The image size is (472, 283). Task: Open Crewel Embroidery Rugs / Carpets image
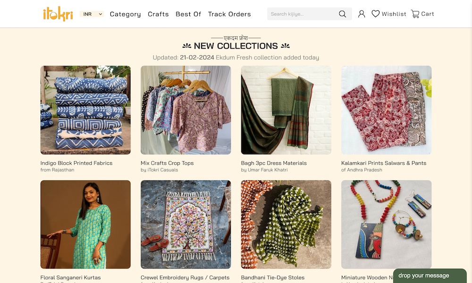185,225
